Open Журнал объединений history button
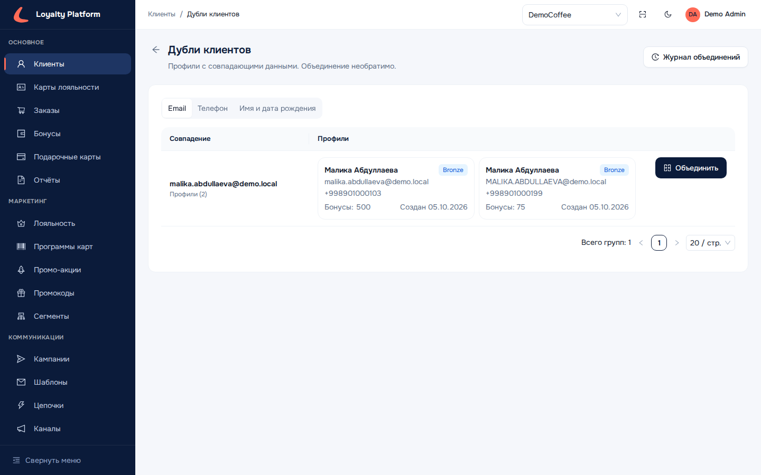 tap(695, 57)
